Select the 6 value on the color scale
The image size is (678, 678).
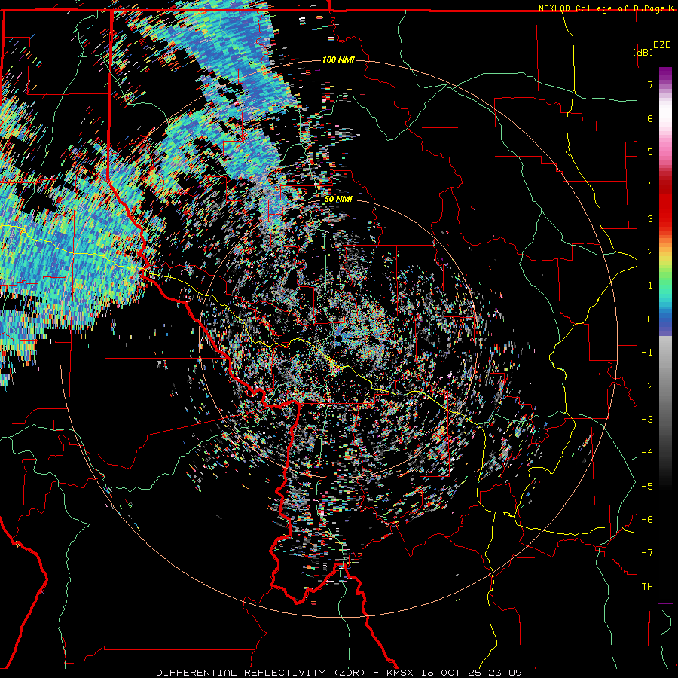650,118
